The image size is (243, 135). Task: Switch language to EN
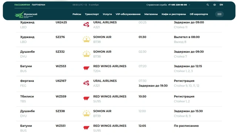point(221,5)
